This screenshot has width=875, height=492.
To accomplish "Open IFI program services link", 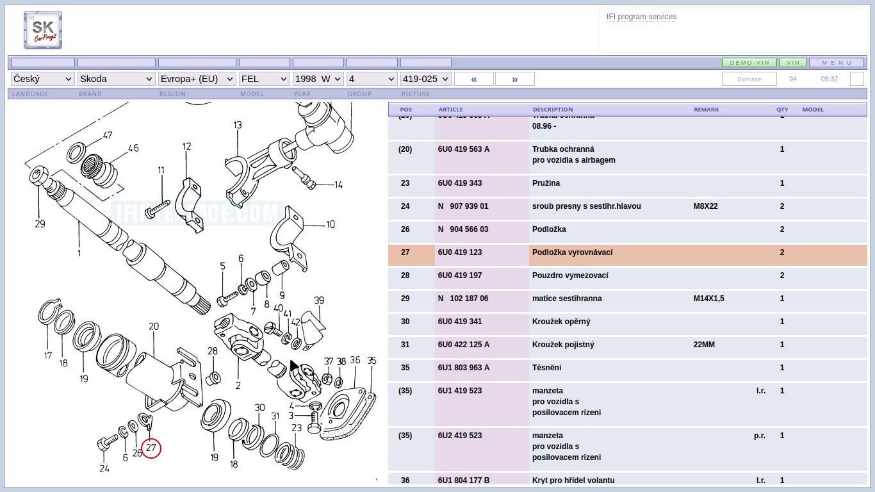I will coord(641,17).
